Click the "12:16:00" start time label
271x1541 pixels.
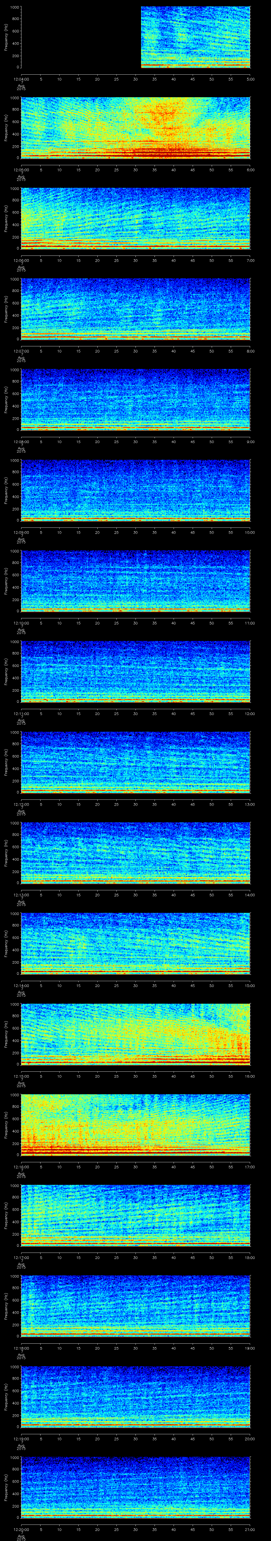(21, 1167)
